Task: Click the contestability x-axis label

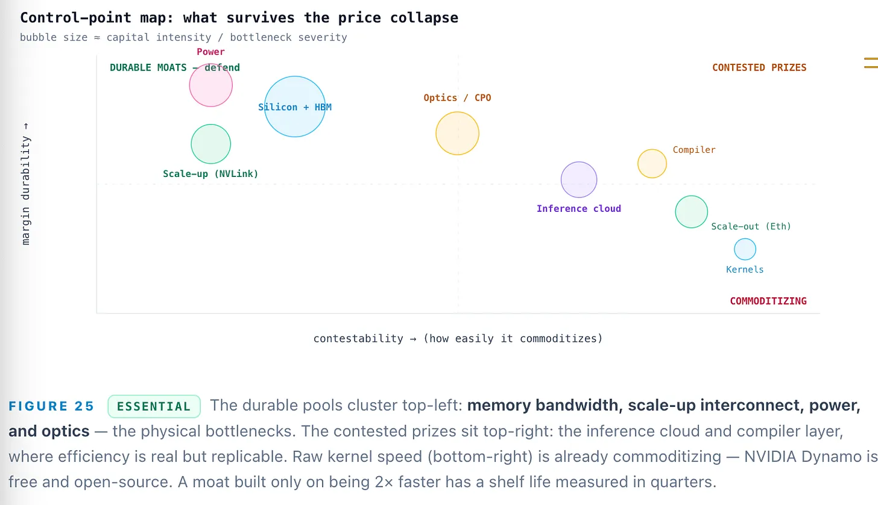Action: click(x=458, y=338)
